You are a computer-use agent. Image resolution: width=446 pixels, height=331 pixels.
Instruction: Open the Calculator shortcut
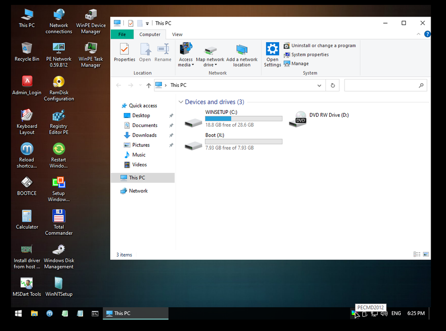tap(27, 220)
